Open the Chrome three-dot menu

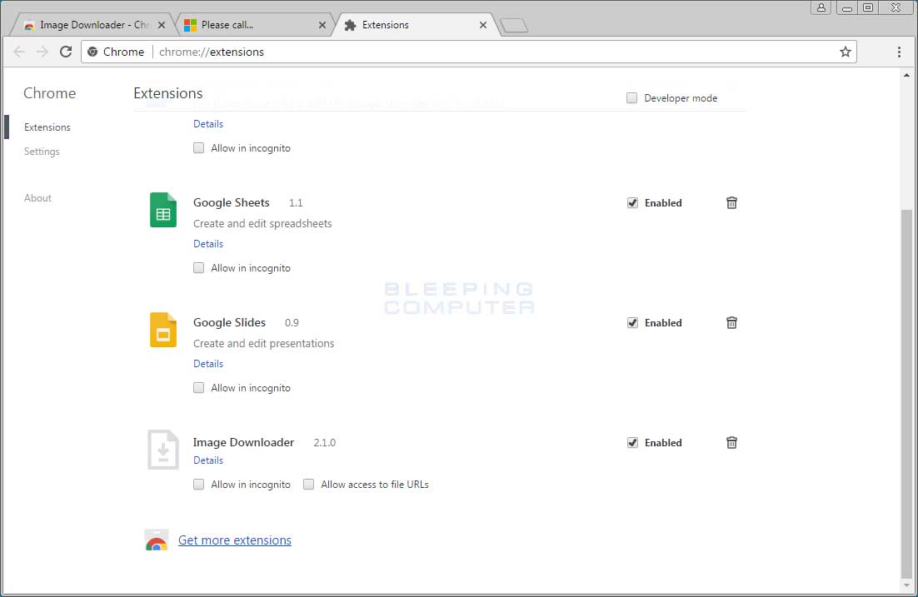899,51
